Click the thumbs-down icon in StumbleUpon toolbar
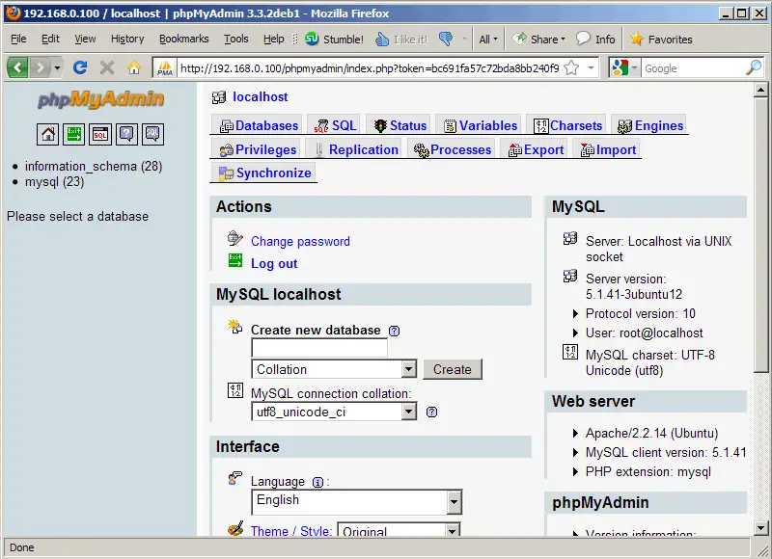772x559 pixels. [x=446, y=39]
